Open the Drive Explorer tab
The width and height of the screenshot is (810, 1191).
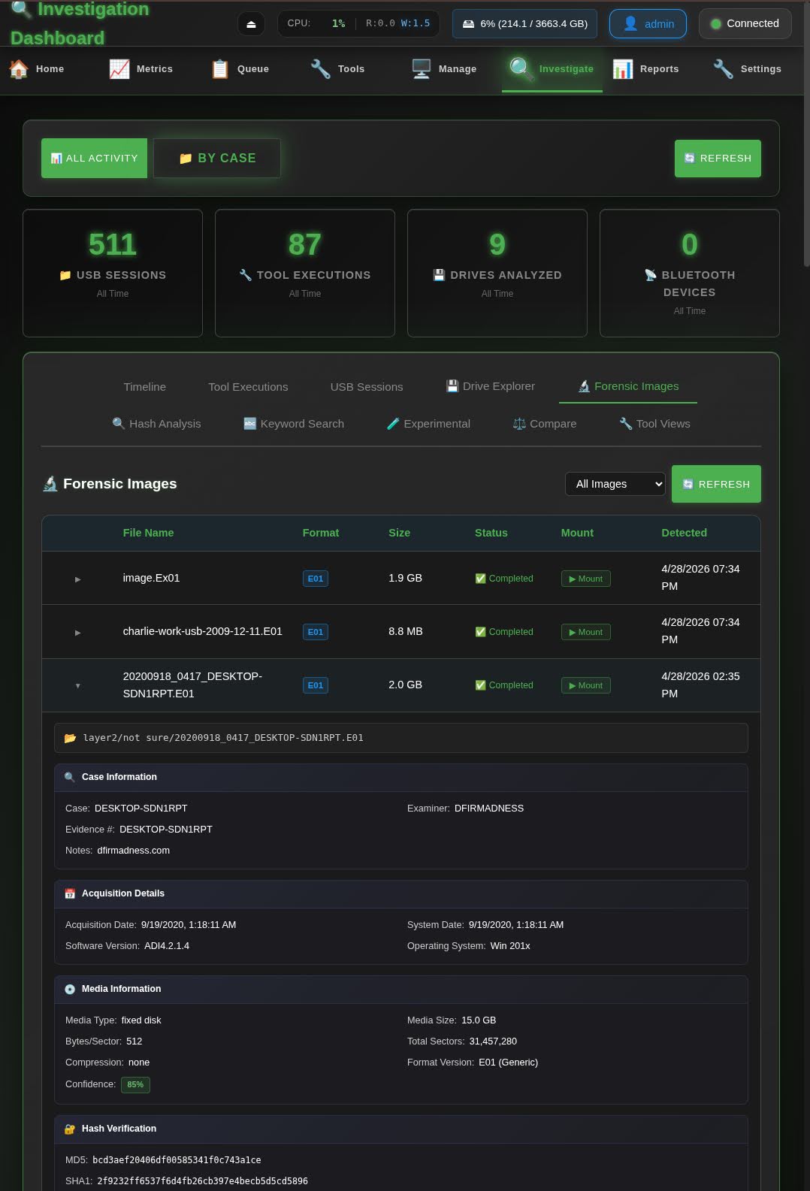[490, 386]
